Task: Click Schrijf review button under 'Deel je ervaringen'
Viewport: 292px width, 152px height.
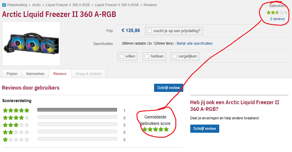Action: coord(205,129)
